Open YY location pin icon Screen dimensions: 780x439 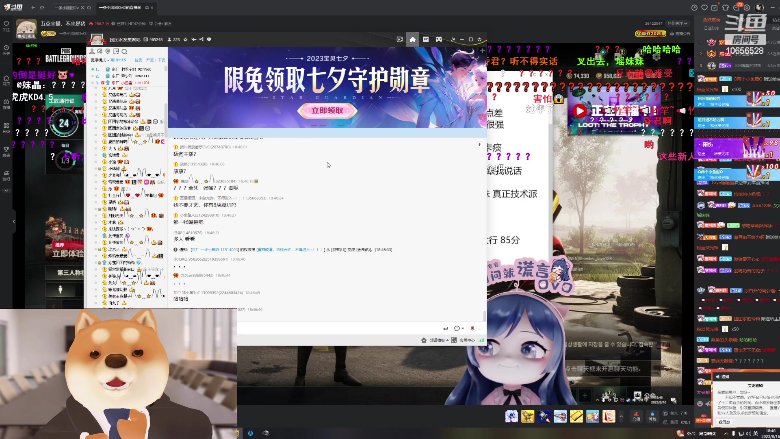pyautogui.click(x=108, y=51)
